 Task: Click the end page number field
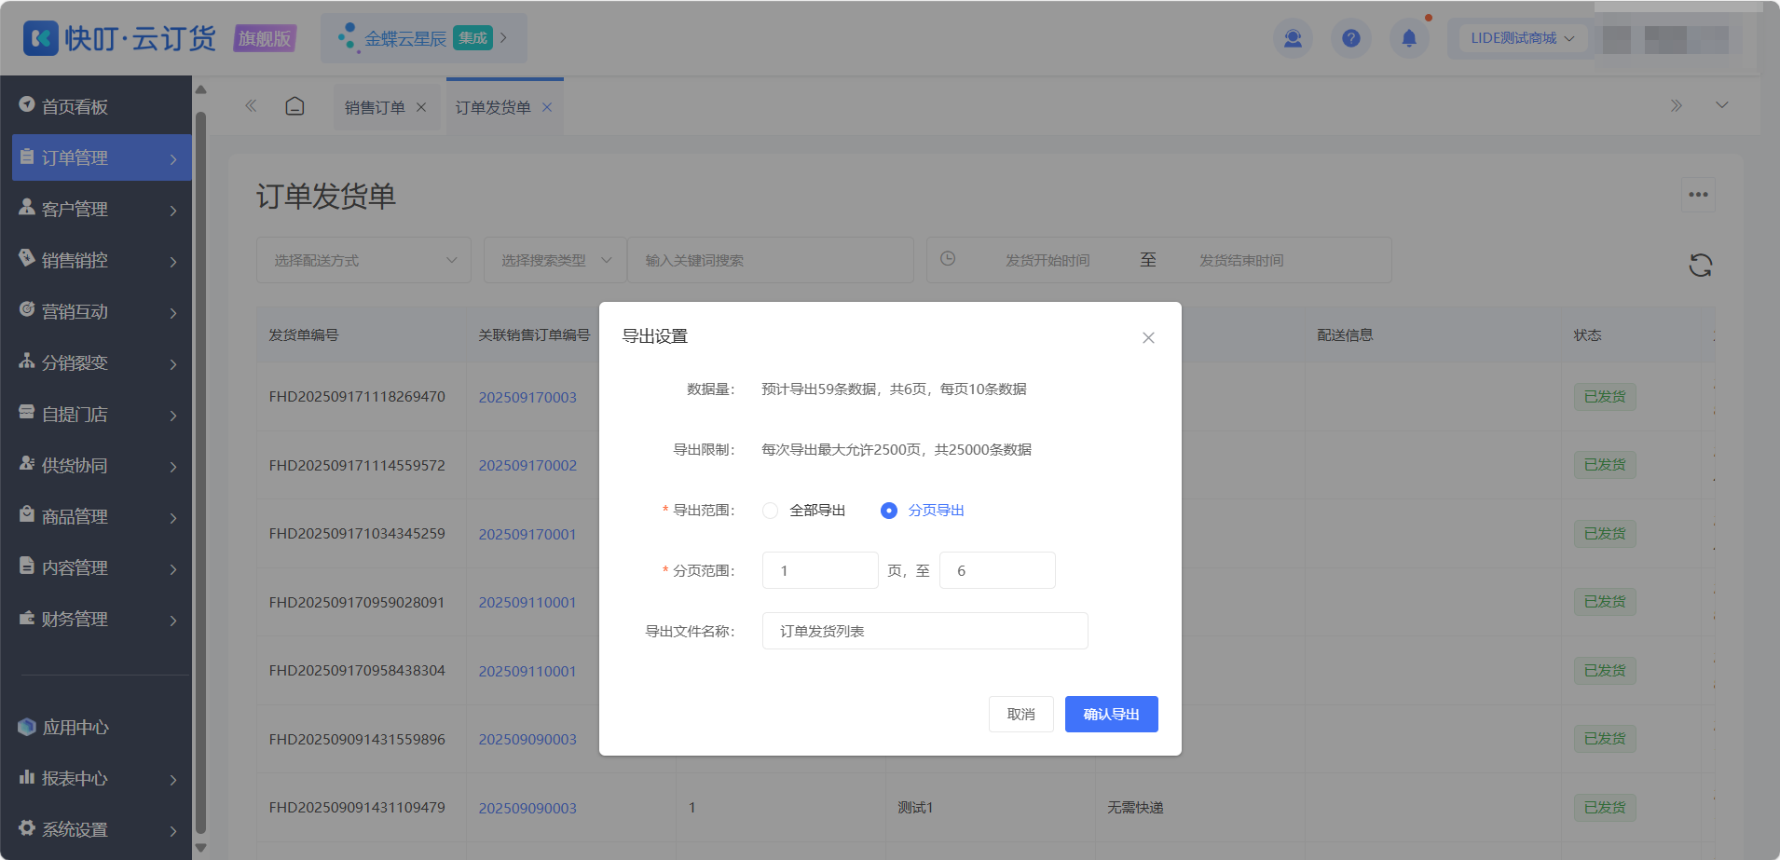[997, 570]
